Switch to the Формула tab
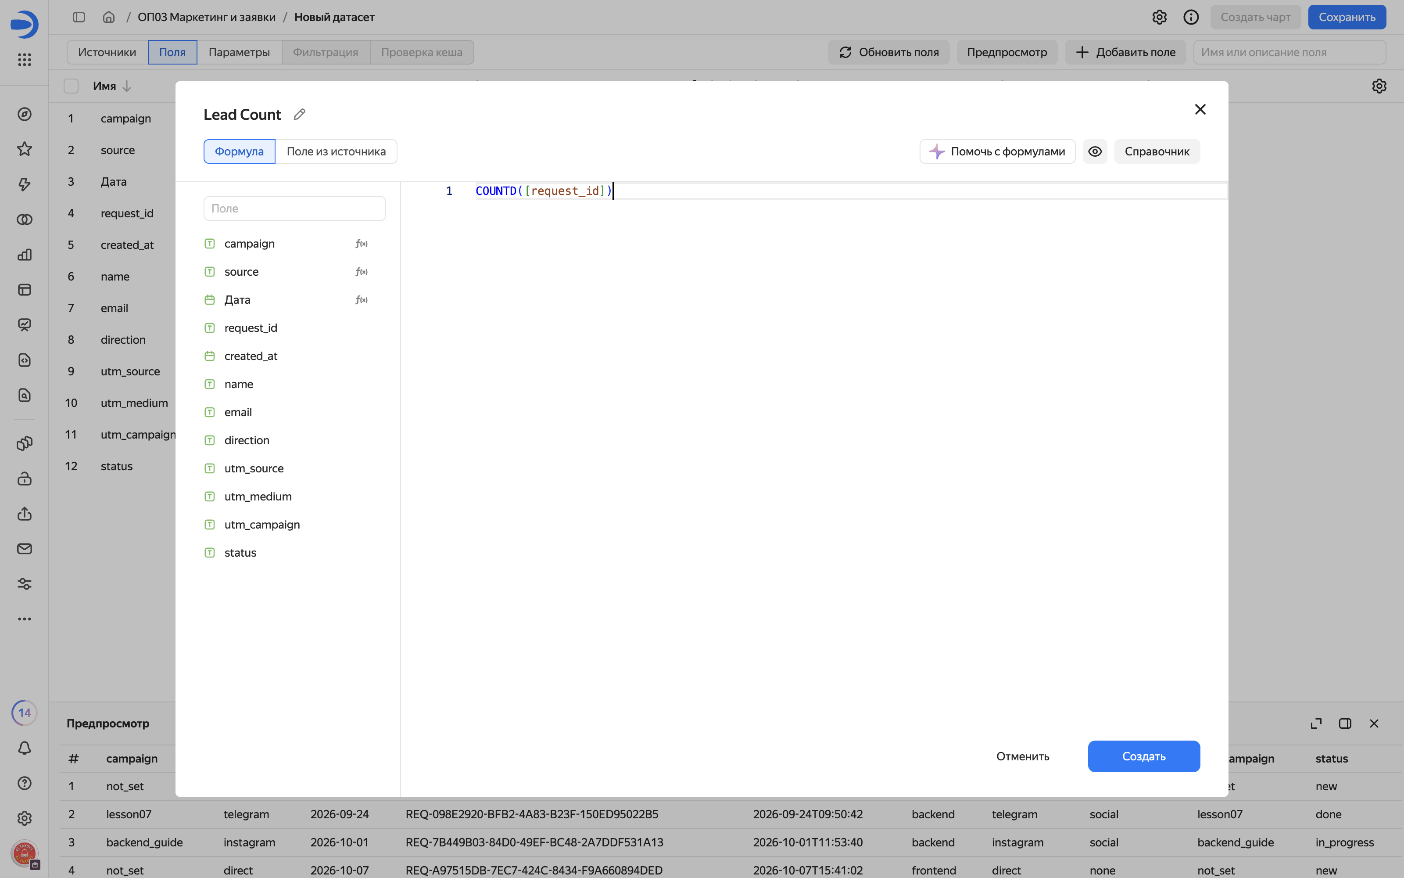The width and height of the screenshot is (1404, 878). point(239,151)
